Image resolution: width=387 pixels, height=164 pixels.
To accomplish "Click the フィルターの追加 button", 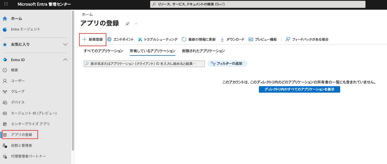I will (227, 64).
